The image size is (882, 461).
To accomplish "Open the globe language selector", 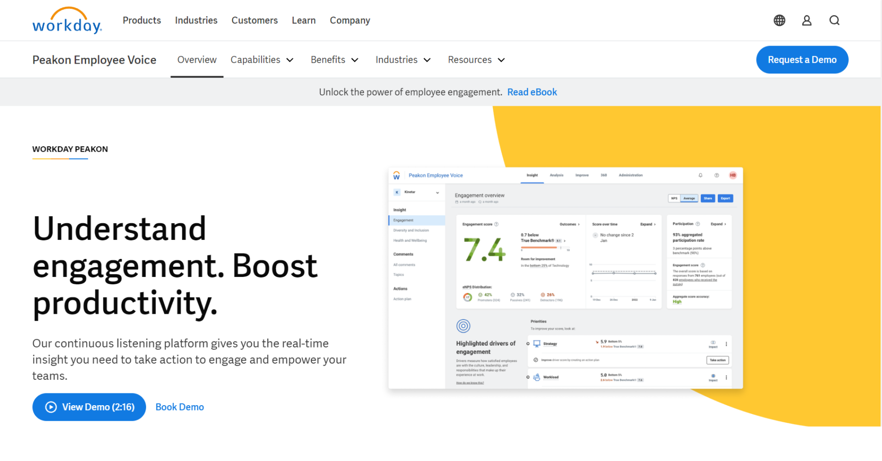I will (779, 20).
